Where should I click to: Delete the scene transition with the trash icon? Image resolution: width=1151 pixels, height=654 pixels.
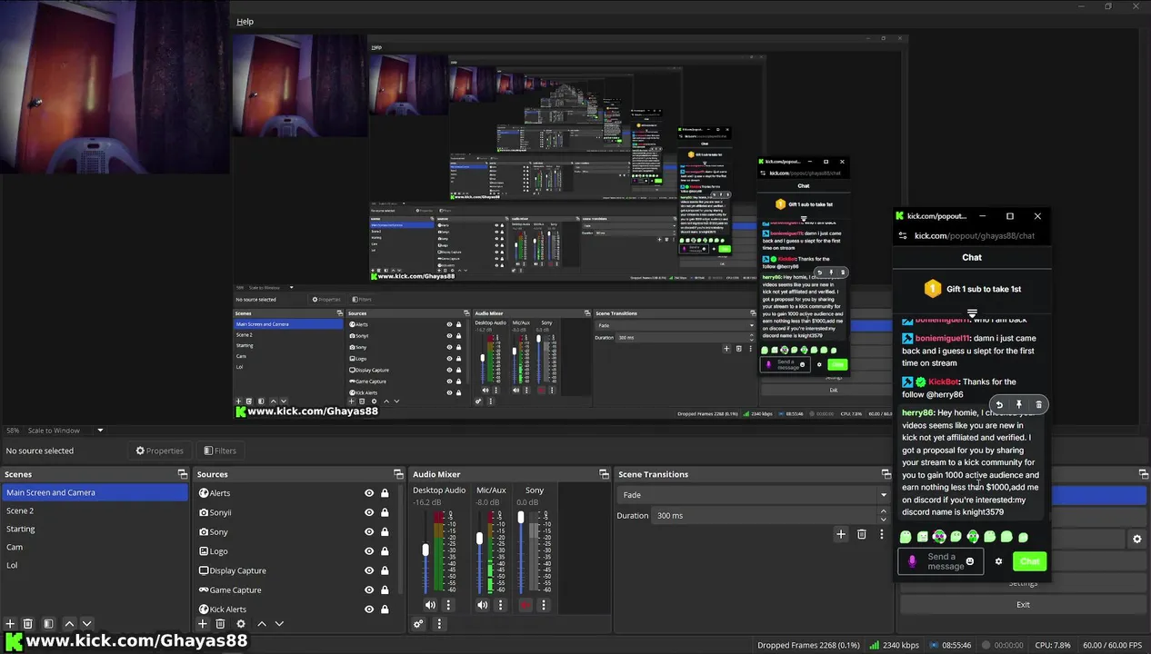(862, 535)
